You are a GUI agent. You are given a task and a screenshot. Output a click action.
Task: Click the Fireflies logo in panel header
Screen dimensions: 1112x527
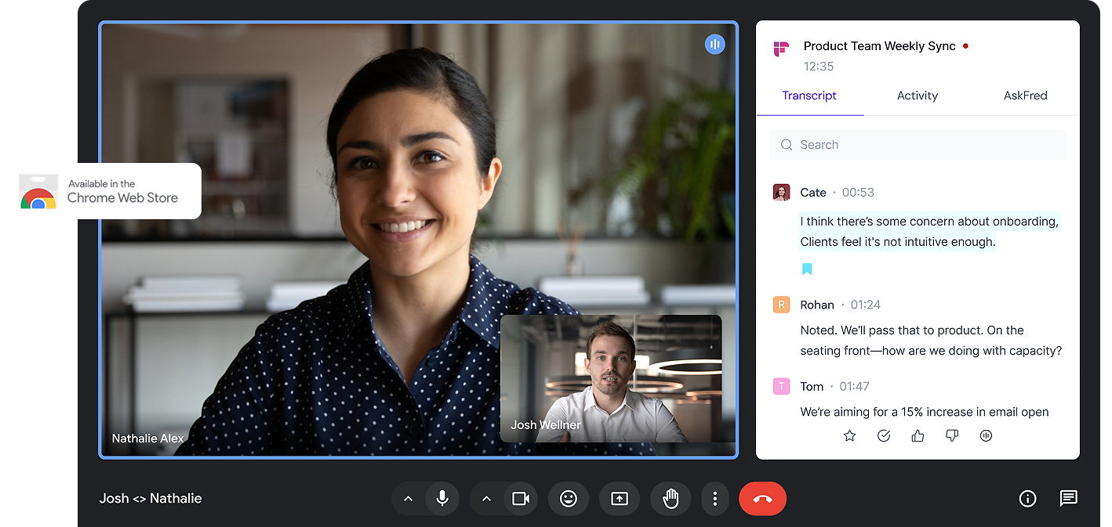click(780, 49)
